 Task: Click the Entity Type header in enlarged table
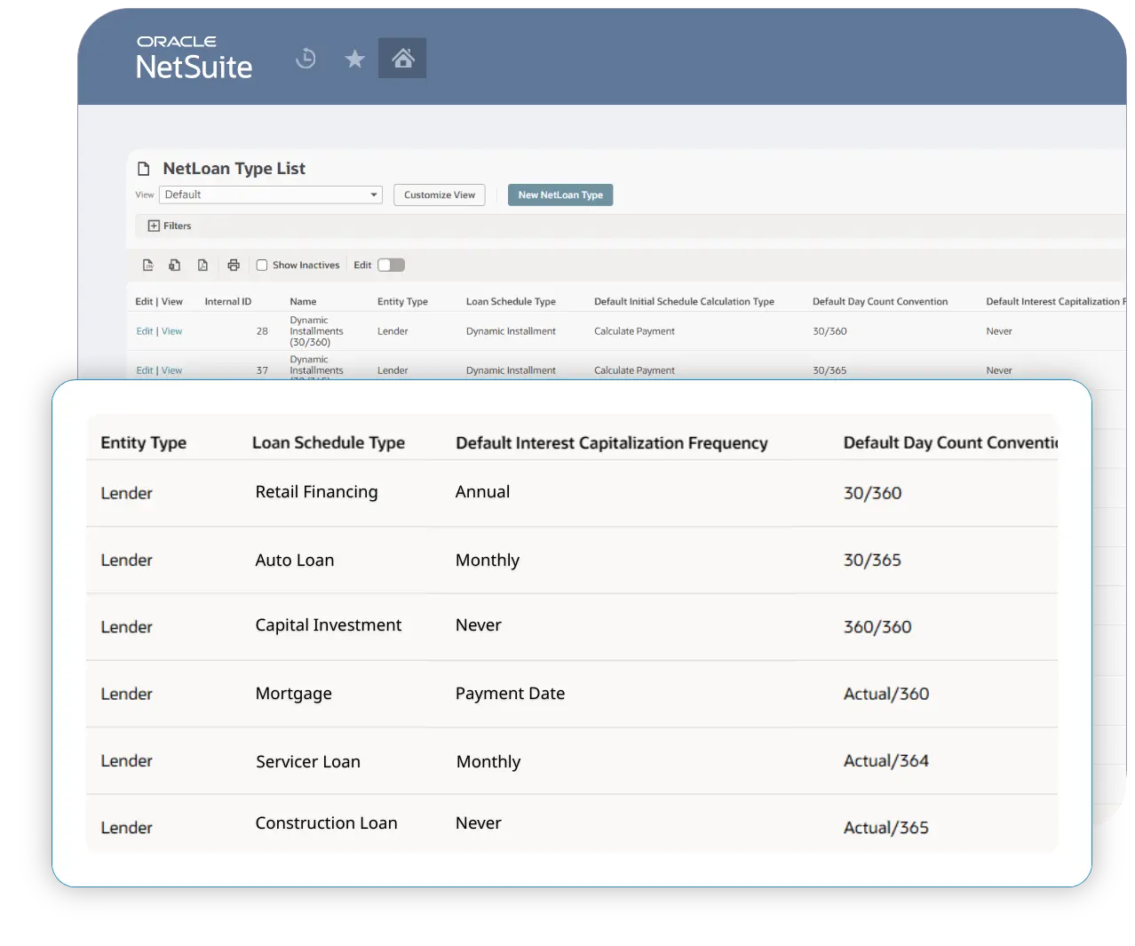[144, 442]
